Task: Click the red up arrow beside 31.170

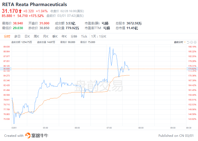Action: click(x=20, y=11)
